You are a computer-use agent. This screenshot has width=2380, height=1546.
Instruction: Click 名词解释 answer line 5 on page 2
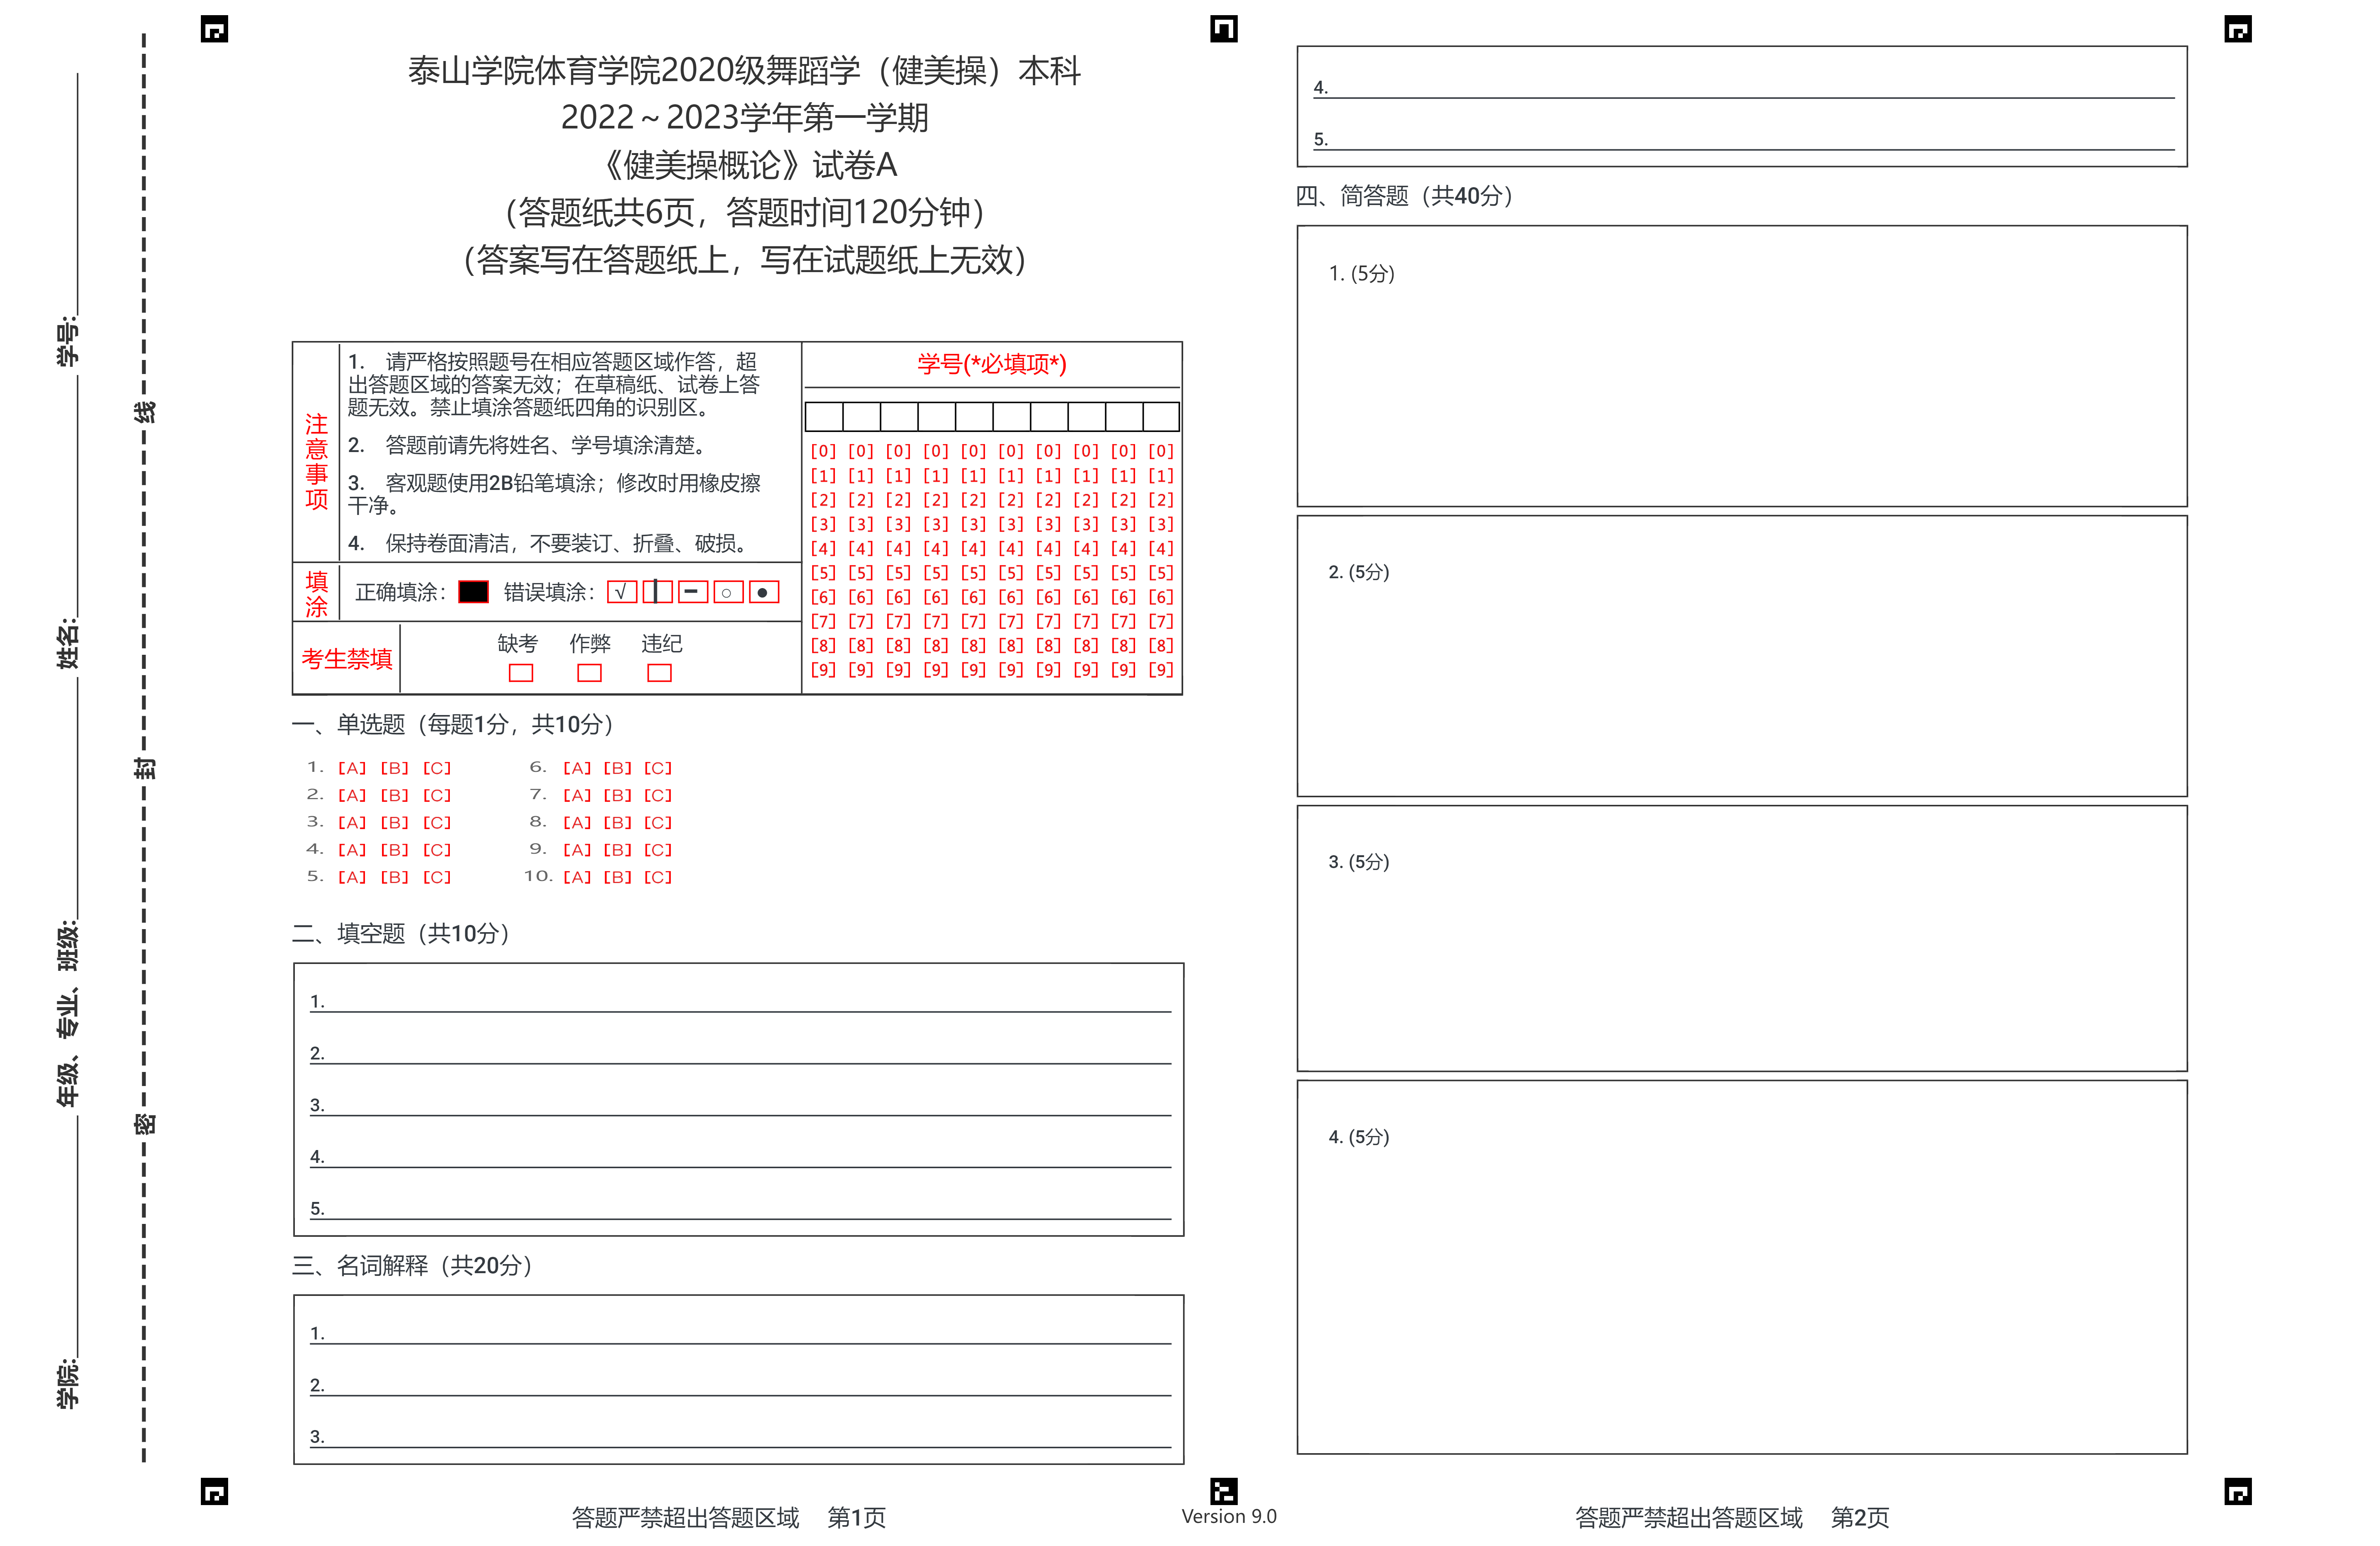[1744, 139]
